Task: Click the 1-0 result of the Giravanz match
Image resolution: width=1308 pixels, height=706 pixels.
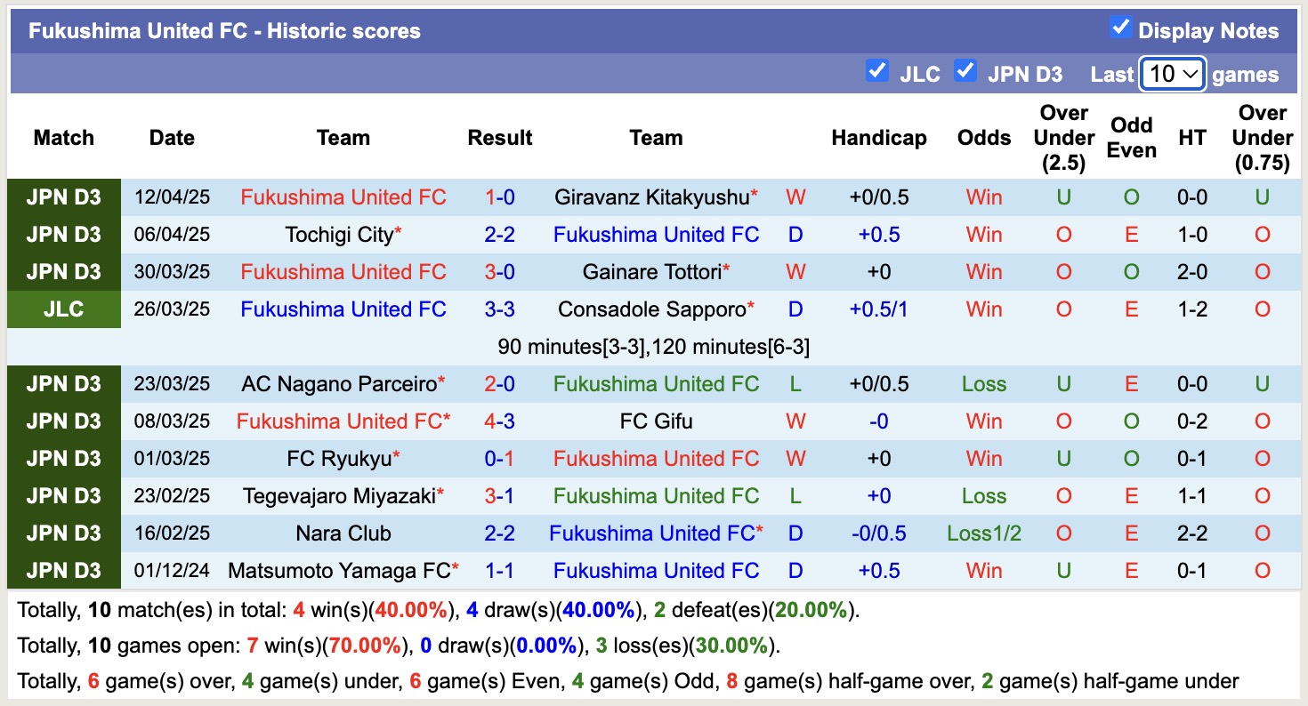Action: click(500, 197)
